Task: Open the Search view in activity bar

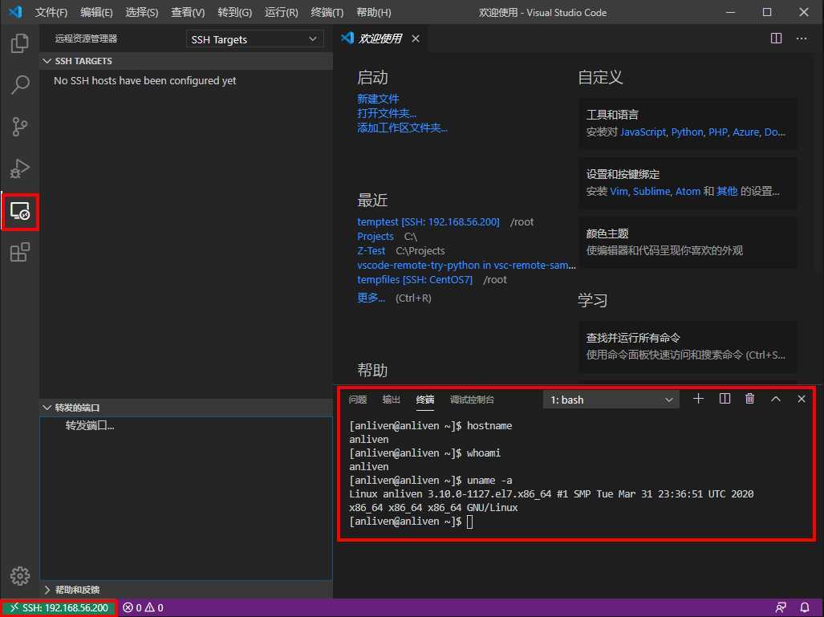Action: click(x=20, y=84)
